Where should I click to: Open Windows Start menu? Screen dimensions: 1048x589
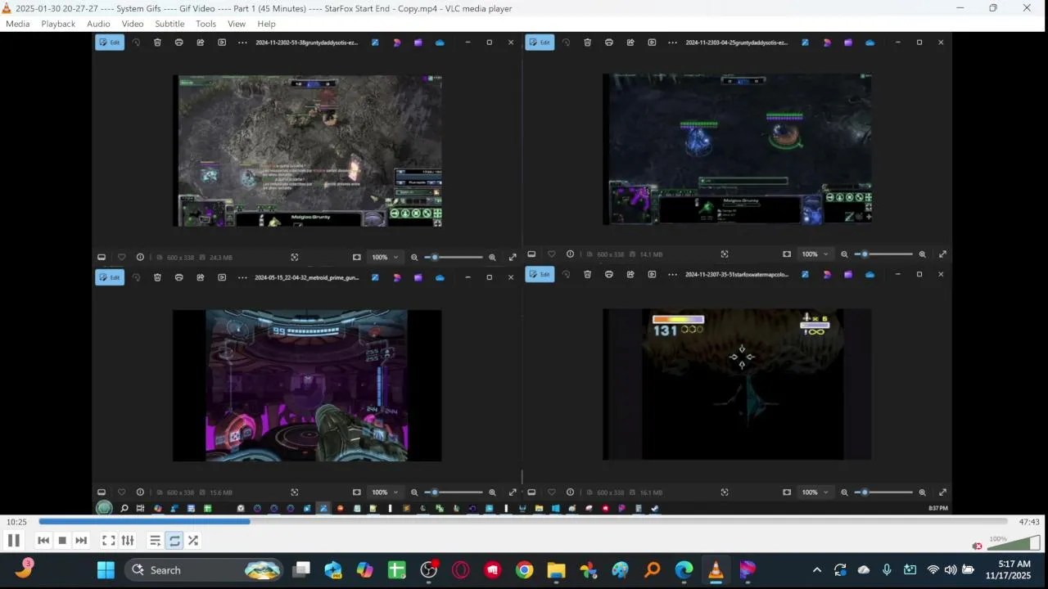click(106, 570)
